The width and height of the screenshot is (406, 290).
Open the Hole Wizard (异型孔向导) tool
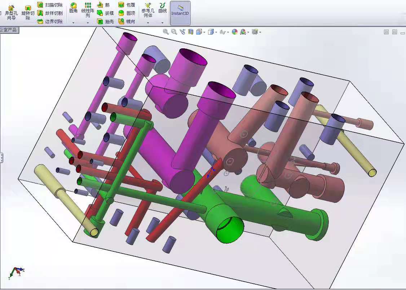click(11, 13)
